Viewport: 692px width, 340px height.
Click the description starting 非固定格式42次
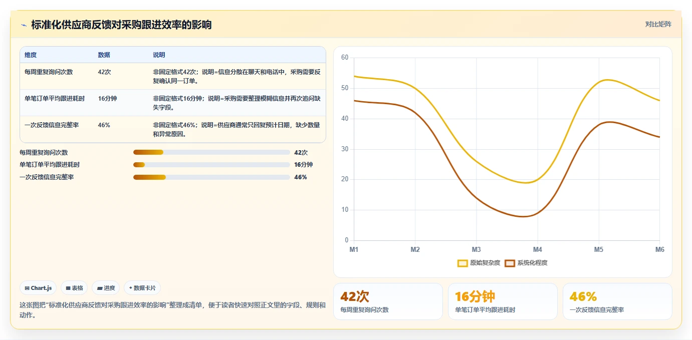[237, 76]
